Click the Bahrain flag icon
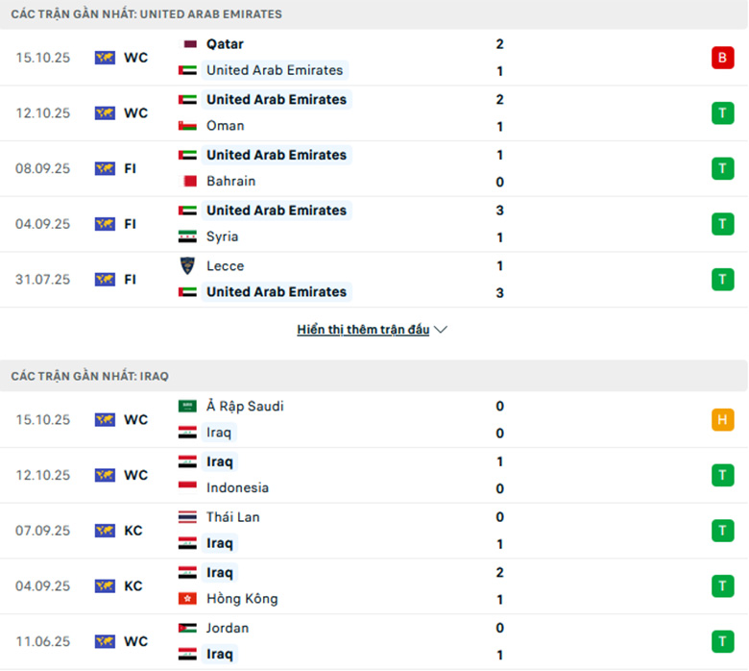Viewport: 749px width, 671px height. [x=188, y=182]
